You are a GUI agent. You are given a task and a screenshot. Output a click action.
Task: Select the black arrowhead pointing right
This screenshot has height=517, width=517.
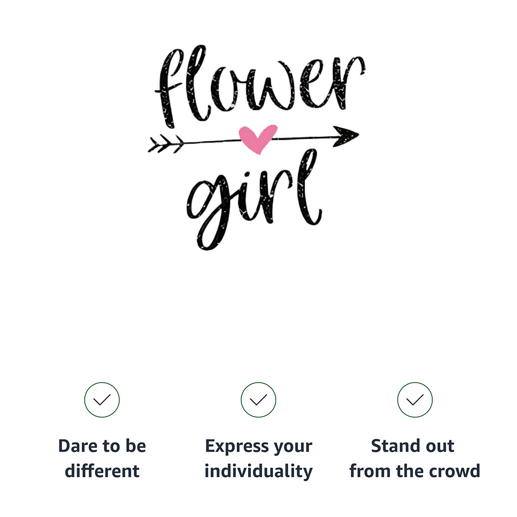click(345, 136)
